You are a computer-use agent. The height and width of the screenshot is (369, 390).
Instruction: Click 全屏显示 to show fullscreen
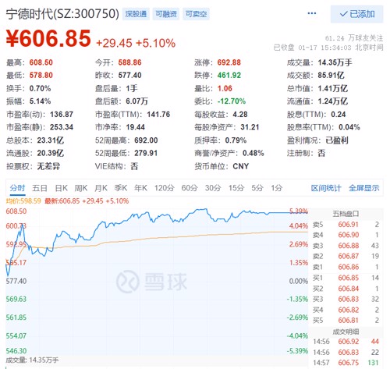[x=363, y=188]
